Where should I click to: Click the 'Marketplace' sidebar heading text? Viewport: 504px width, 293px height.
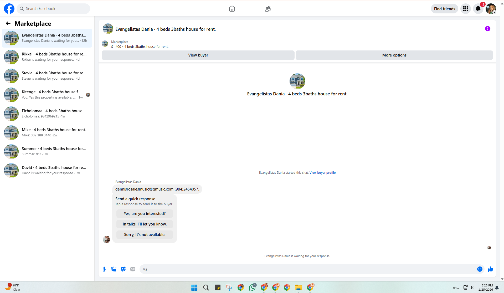tap(33, 24)
